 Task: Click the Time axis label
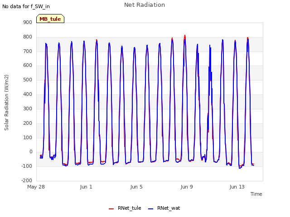click(256, 194)
